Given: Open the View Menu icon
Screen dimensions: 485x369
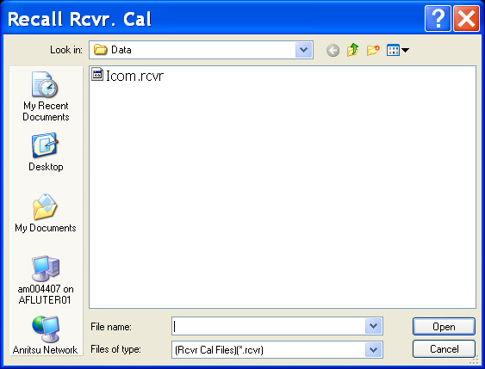Looking at the screenshot, I should 397,50.
